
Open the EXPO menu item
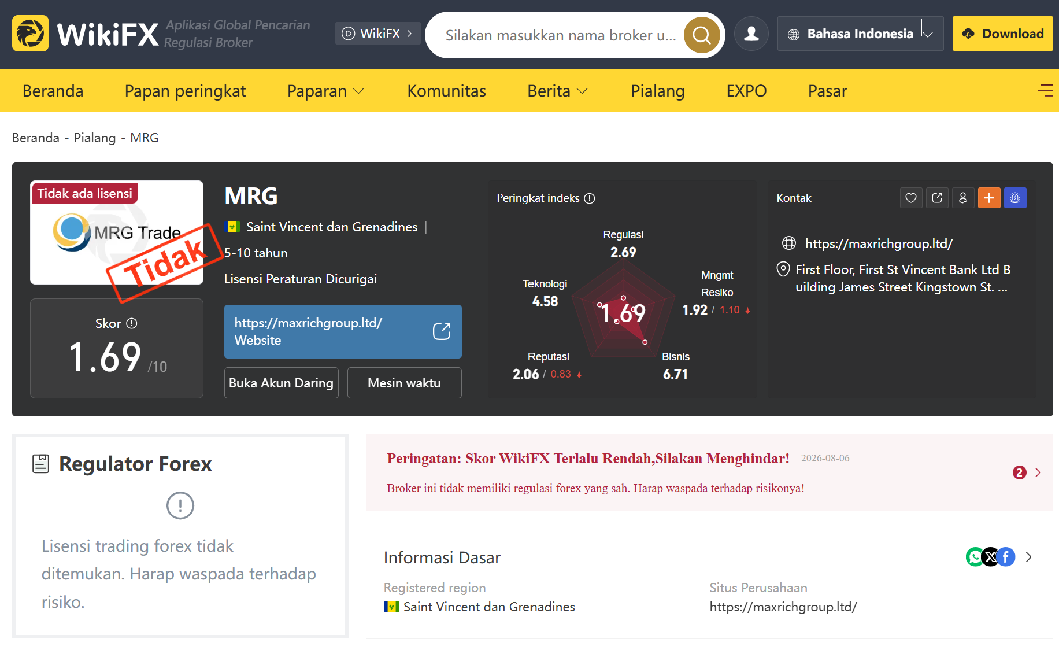pyautogui.click(x=746, y=91)
